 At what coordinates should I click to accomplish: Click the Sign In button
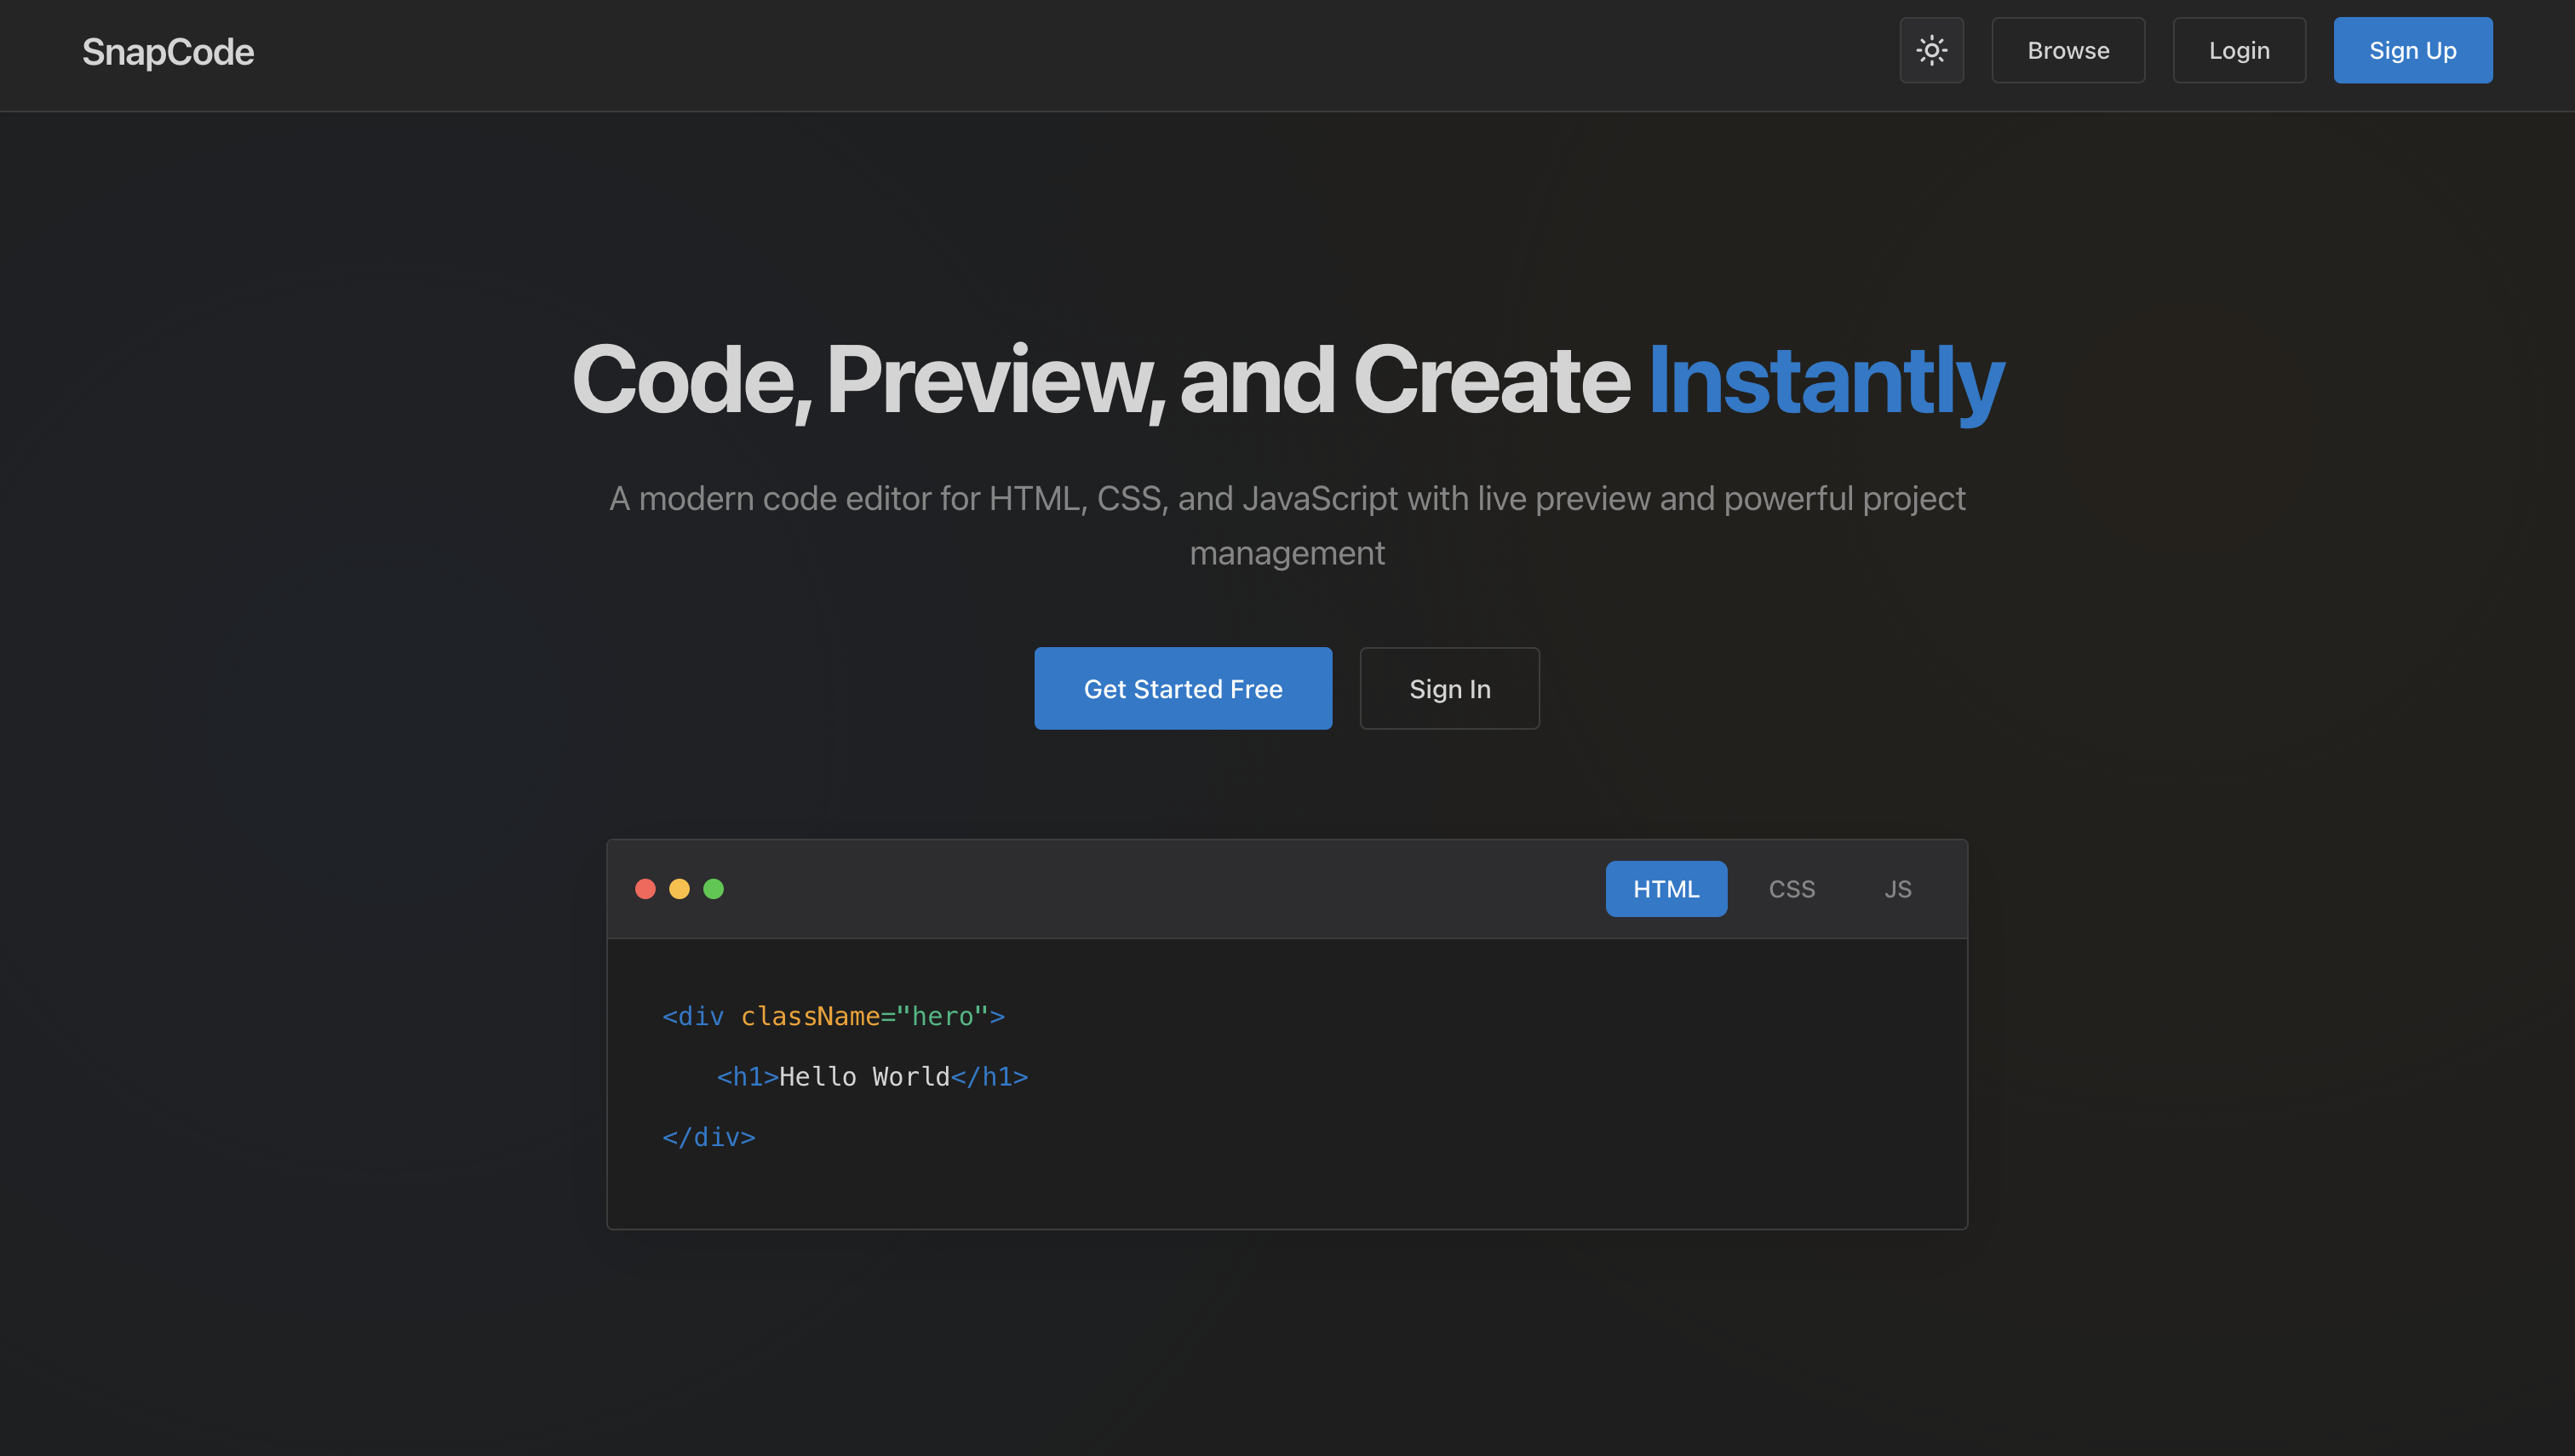(1448, 688)
